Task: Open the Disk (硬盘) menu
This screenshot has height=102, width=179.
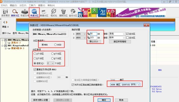Action: pos(13,5)
